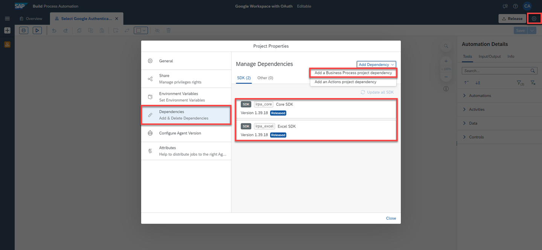
Task: Open the CA user avatar menu
Action: tap(527, 6)
